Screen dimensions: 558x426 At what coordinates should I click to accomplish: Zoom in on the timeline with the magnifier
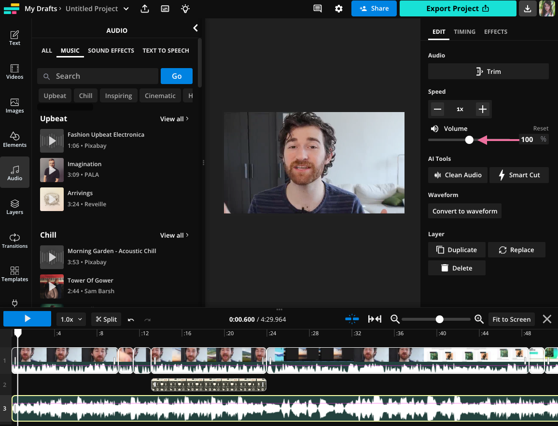click(x=479, y=319)
